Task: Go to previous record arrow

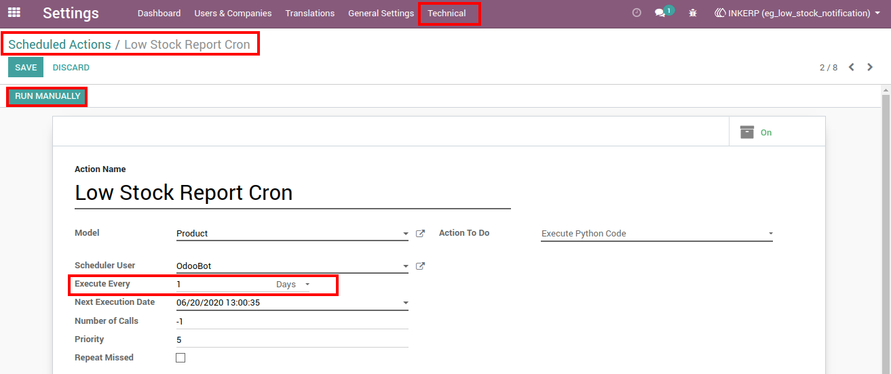Action: 851,67
